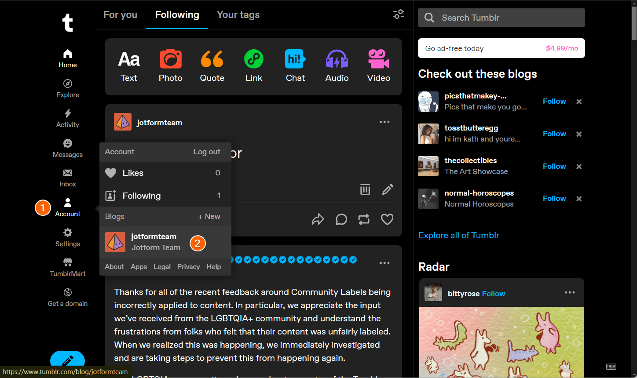Screen dimensions: 637x378
Task: Open thecollectibles blog avatar
Action: click(428, 166)
